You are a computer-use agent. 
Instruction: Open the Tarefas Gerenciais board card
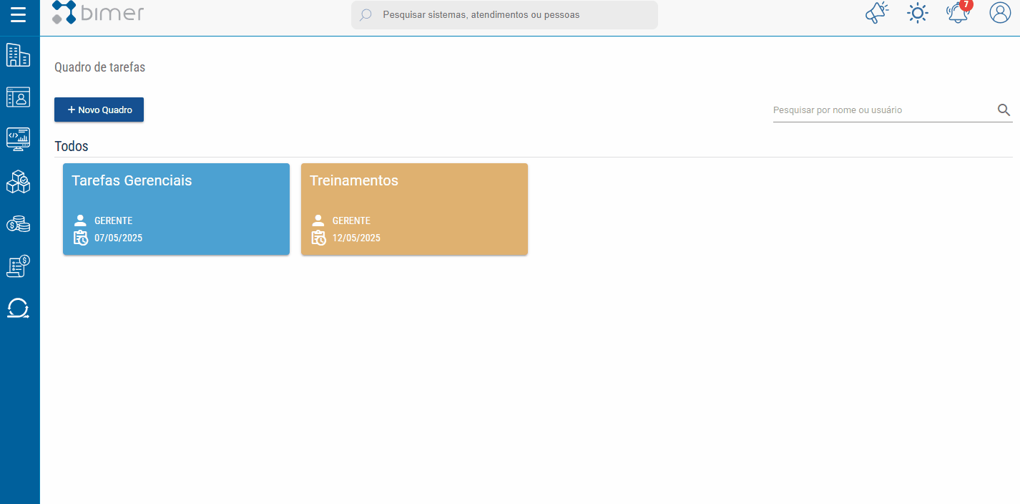click(176, 209)
